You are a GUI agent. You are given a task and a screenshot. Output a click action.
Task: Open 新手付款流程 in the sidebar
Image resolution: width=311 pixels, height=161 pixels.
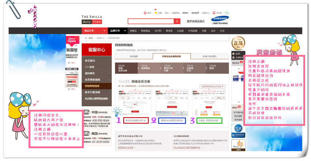click(x=97, y=92)
